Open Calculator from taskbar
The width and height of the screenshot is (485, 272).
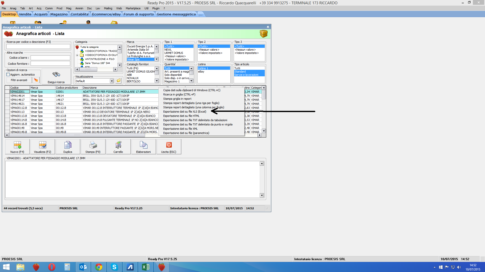pyautogui.click(x=67, y=267)
